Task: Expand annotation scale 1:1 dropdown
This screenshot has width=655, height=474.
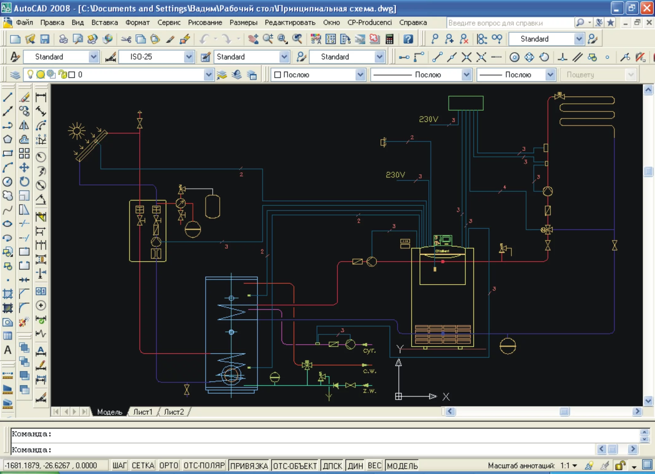Action: click(x=575, y=465)
